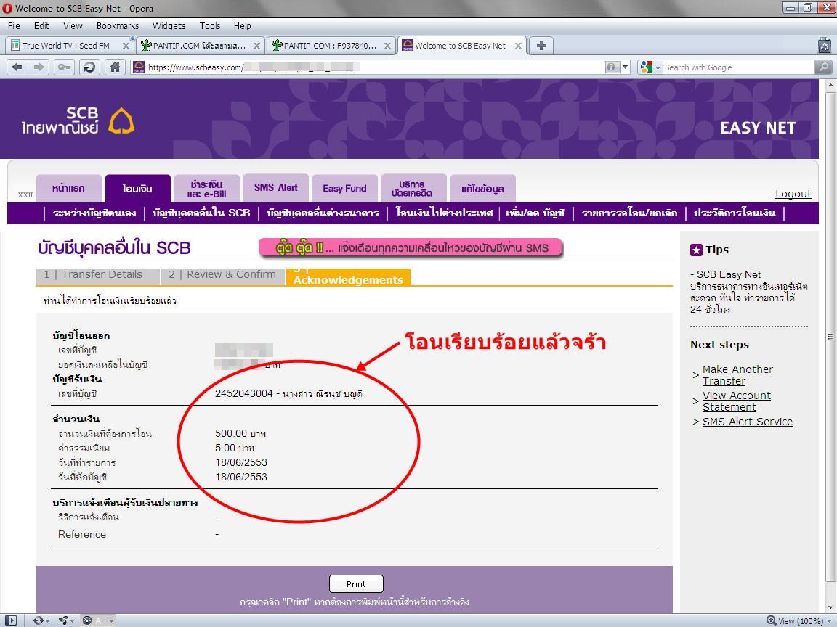Image resolution: width=837 pixels, height=627 pixels.
Task: Click the SCB ไทยพาณิชย์ logo
Action: [78, 120]
